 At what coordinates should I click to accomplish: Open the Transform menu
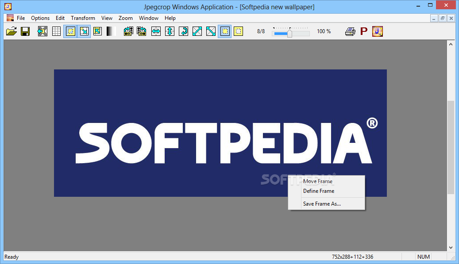83,18
